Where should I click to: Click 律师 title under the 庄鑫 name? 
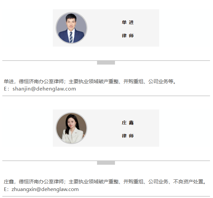[x=128, y=136]
